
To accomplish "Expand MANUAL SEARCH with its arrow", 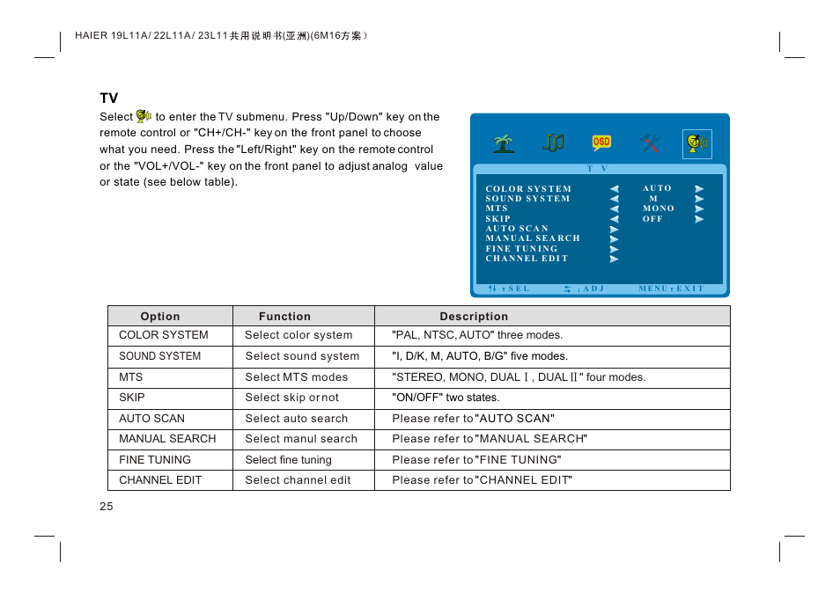I will [x=615, y=238].
